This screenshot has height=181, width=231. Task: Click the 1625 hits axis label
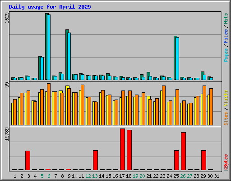pyautogui.click(x=7, y=18)
